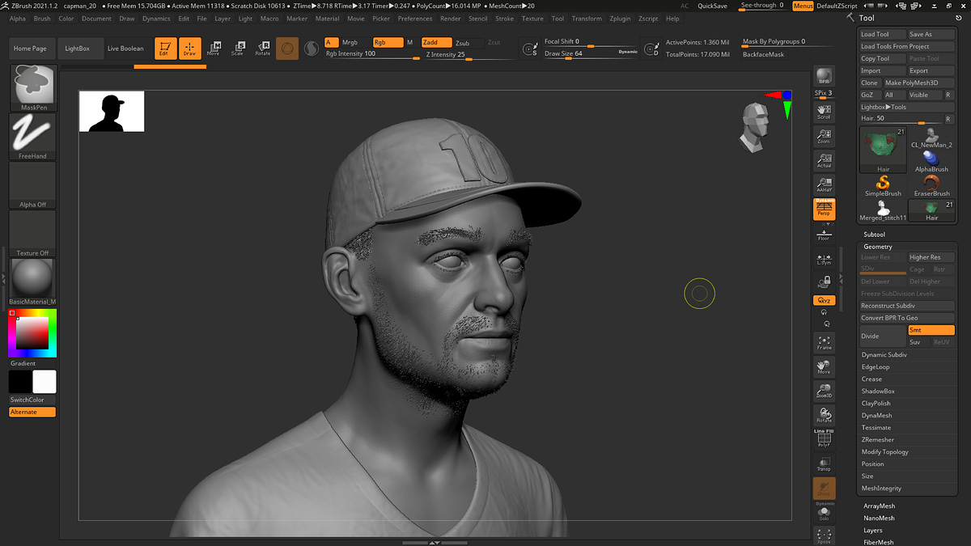
Task: Collapse the Geometry section
Action: (878, 247)
